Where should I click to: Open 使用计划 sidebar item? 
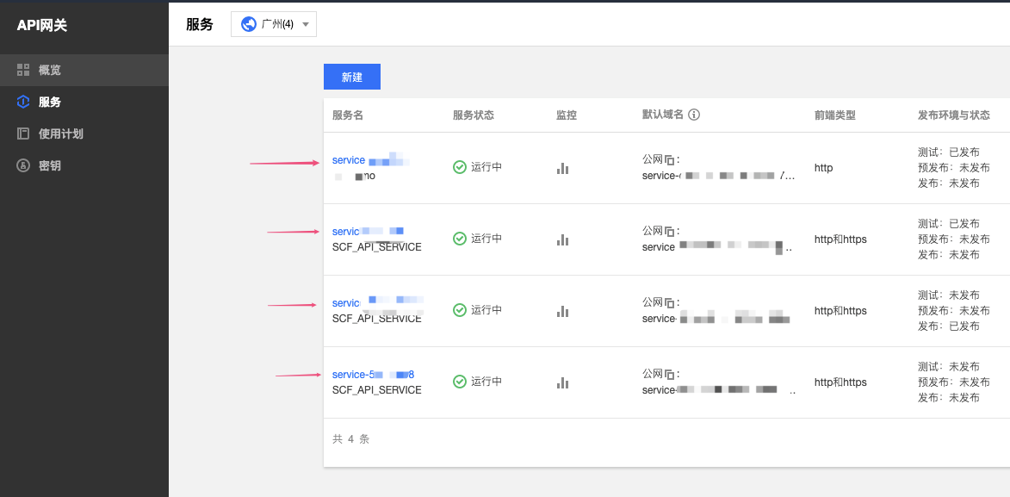(60, 134)
